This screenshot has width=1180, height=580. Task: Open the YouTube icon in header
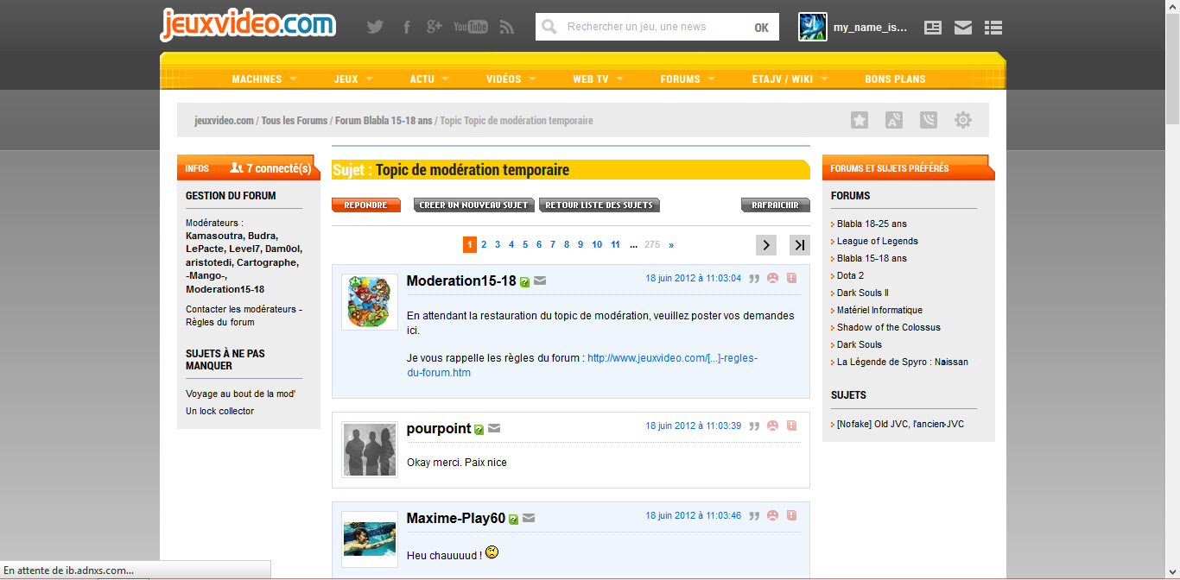pyautogui.click(x=471, y=27)
